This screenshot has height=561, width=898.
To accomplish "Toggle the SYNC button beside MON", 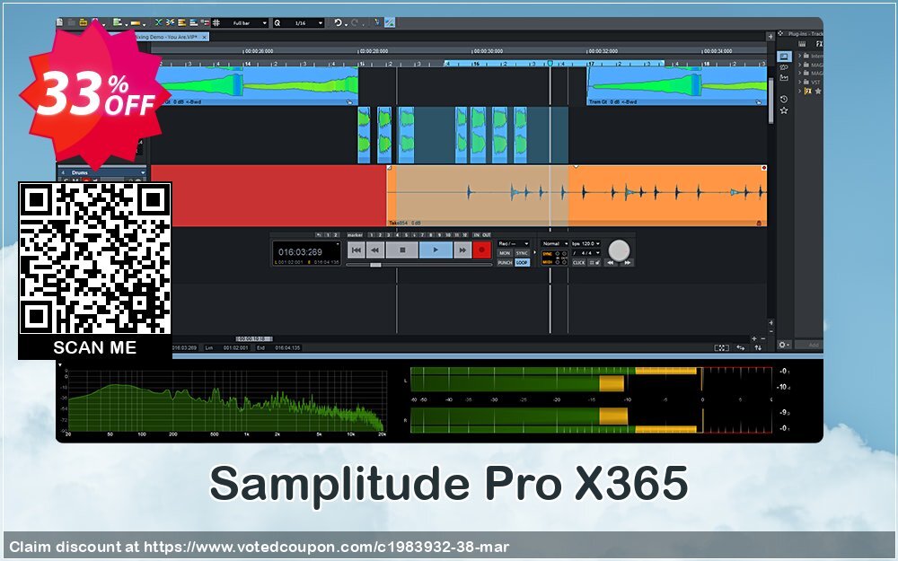I will click(x=523, y=253).
